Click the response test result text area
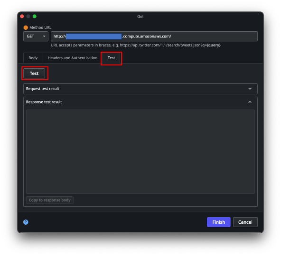The image size is (281, 256). click(x=140, y=152)
